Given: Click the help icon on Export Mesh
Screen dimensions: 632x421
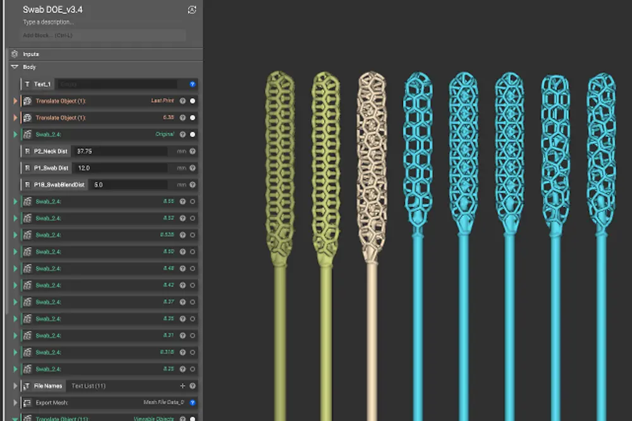Looking at the screenshot, I should point(191,402).
